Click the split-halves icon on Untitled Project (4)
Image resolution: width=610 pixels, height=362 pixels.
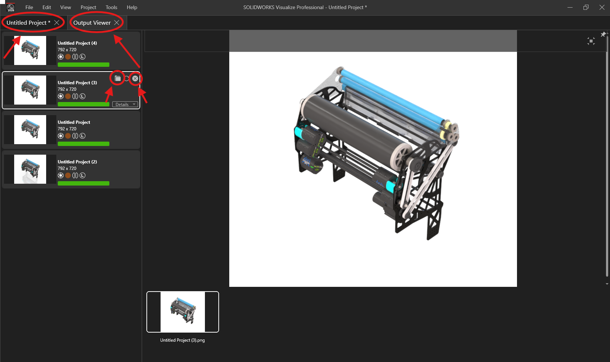75,57
